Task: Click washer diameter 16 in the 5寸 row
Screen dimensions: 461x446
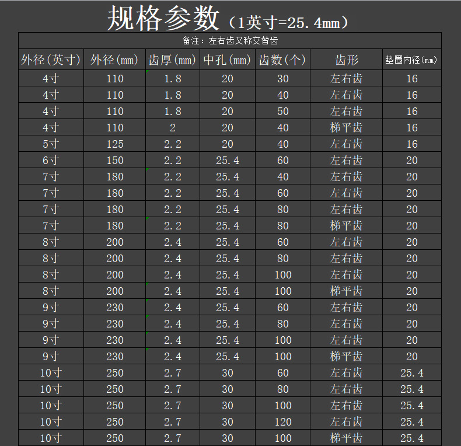Action: click(412, 144)
